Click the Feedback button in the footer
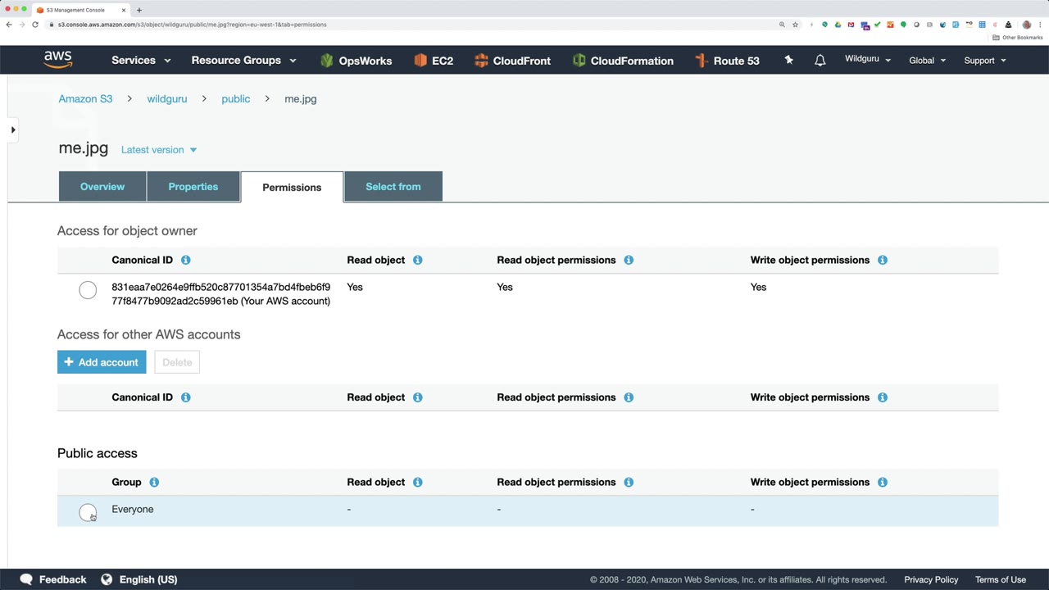 53,579
